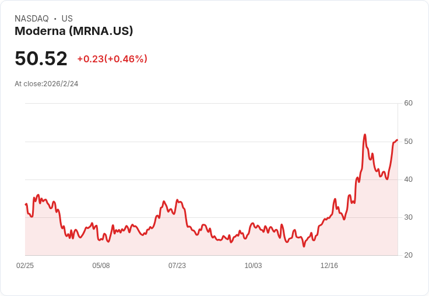Click the starting point of the price line
Viewport: 429px width, 296px height.
click(x=26, y=204)
